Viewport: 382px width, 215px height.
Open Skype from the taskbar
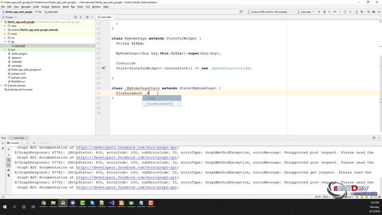(92, 203)
